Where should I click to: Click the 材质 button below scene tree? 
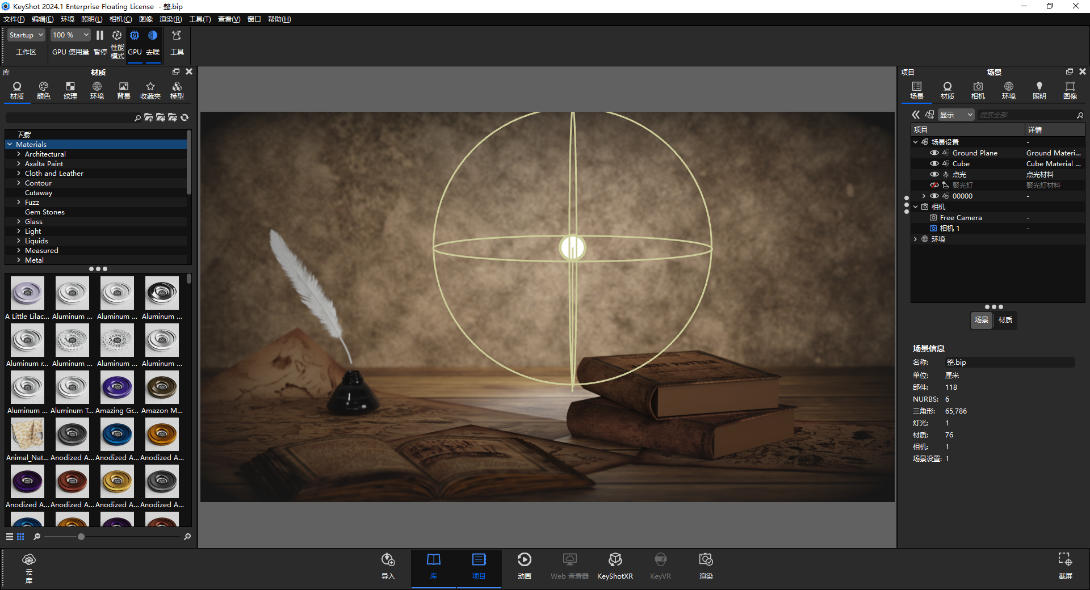1005,320
